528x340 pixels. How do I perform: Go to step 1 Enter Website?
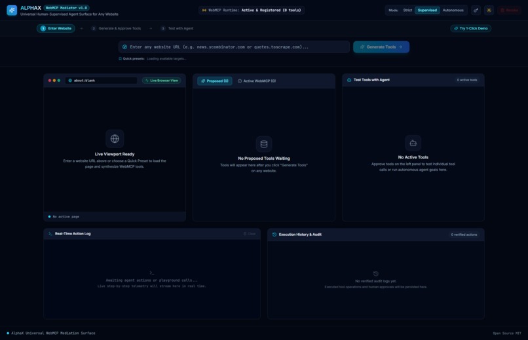tap(56, 28)
